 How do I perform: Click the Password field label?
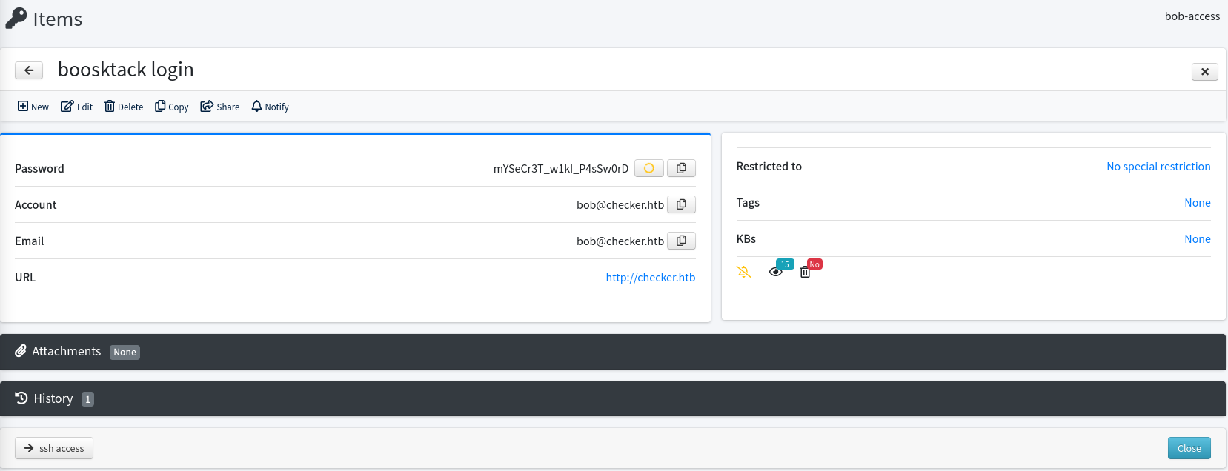pos(39,169)
